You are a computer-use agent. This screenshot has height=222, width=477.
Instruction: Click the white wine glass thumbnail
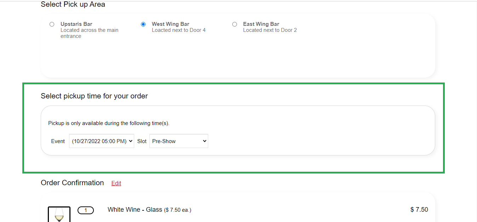point(59,214)
